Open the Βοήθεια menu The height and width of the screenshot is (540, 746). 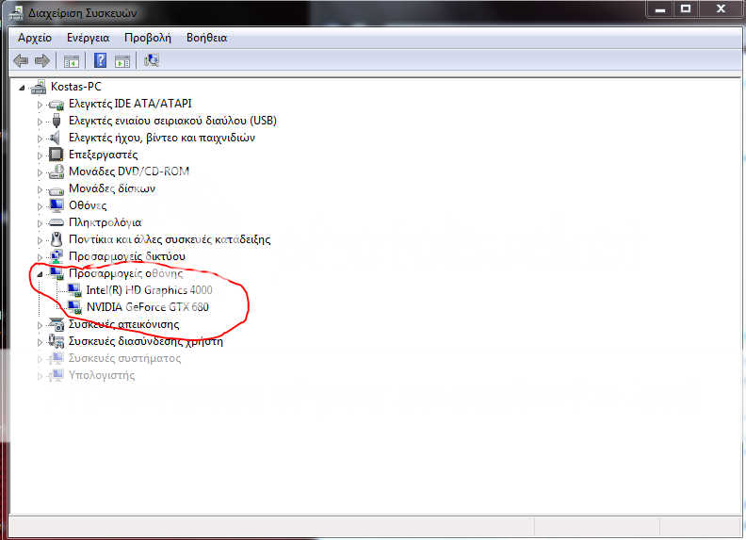click(x=206, y=38)
